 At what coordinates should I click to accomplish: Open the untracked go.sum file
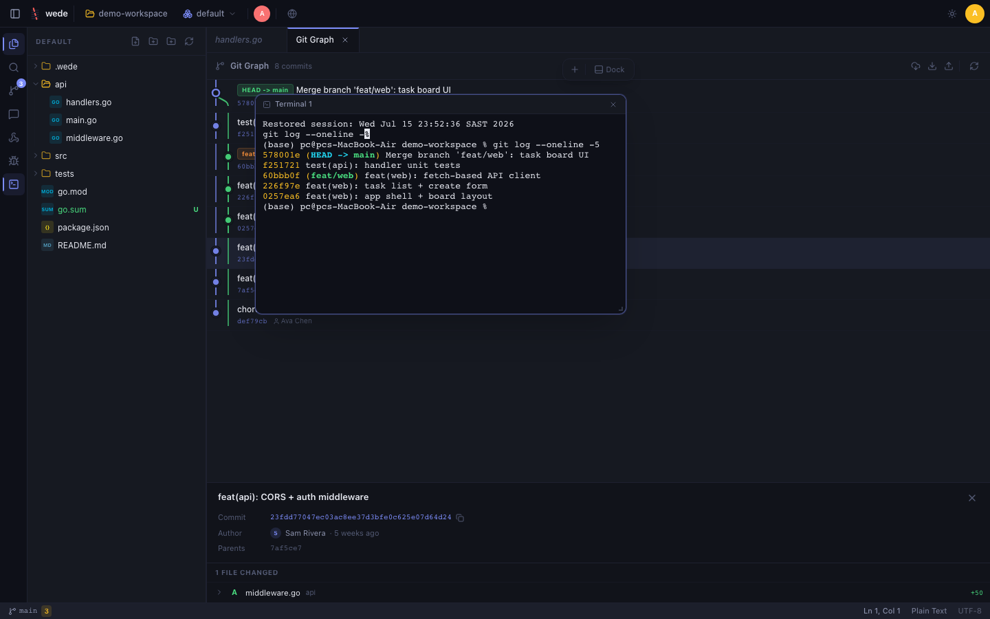click(117, 210)
